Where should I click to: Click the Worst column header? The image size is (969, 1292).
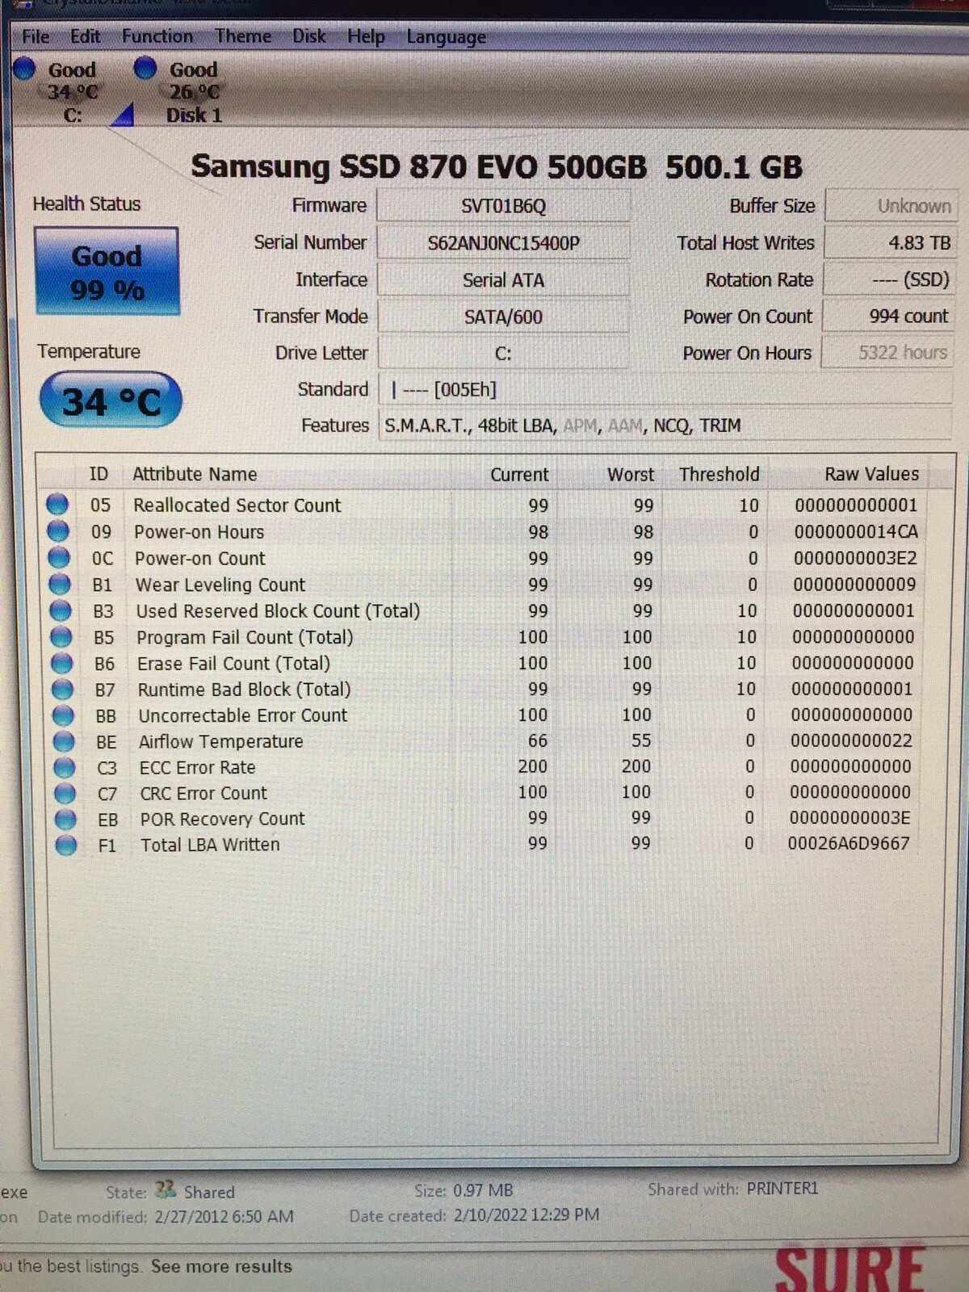631,475
